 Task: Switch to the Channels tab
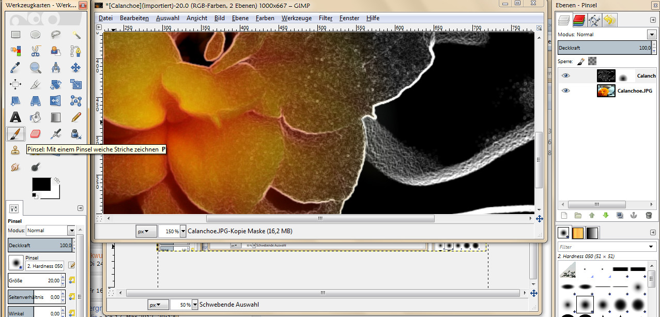[x=579, y=20]
